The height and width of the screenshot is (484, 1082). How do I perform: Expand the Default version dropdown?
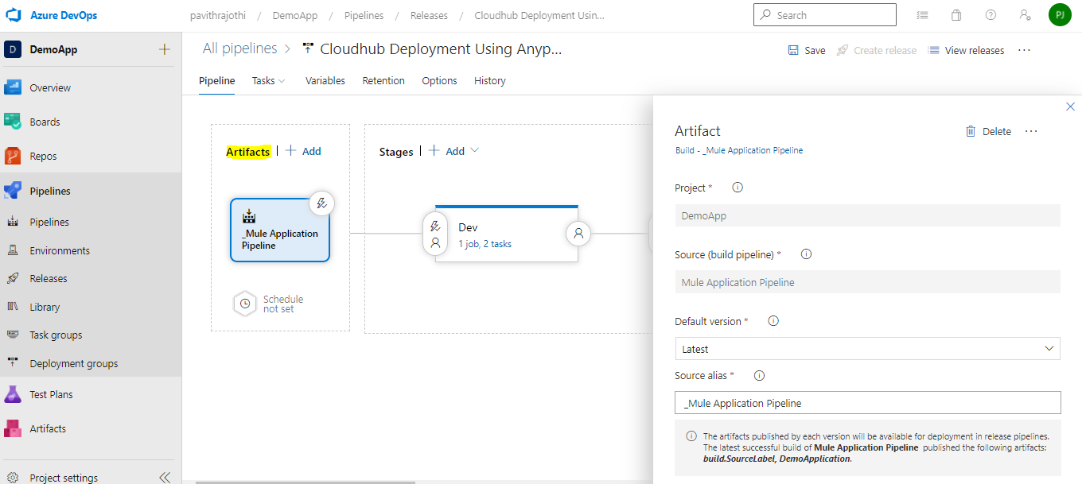pyautogui.click(x=1049, y=349)
